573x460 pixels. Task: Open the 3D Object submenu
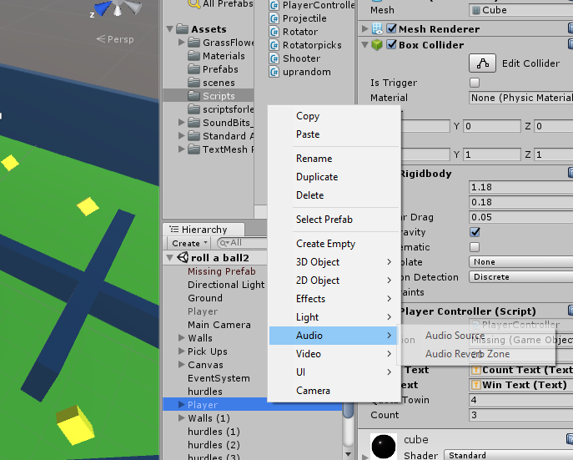334,262
